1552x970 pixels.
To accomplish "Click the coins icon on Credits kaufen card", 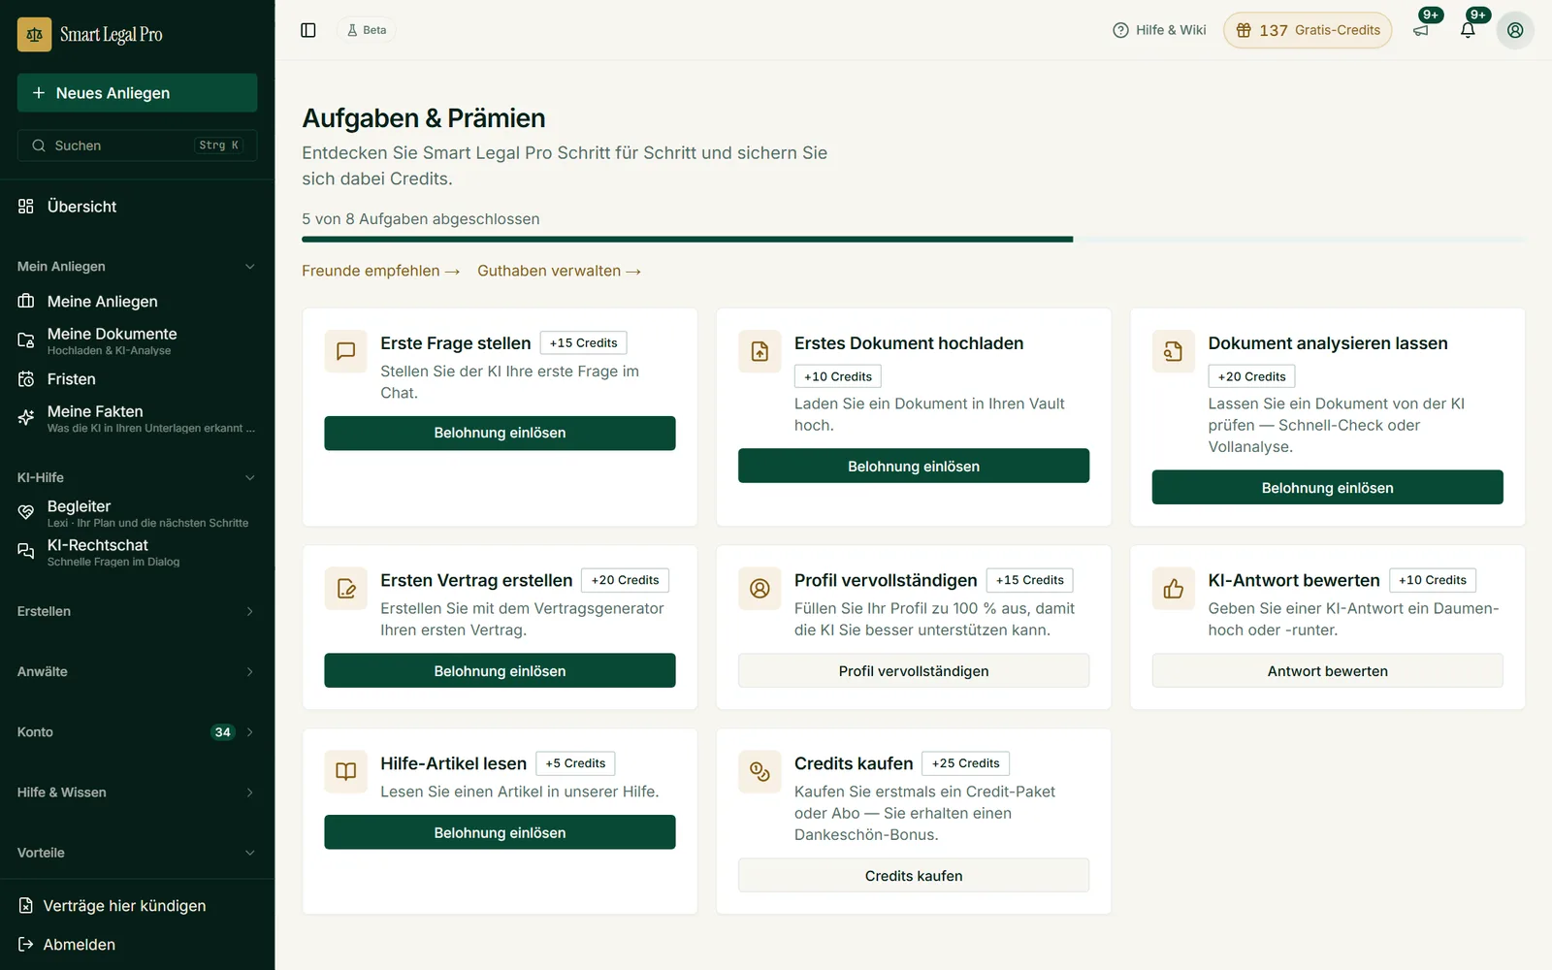I will pyautogui.click(x=760, y=771).
